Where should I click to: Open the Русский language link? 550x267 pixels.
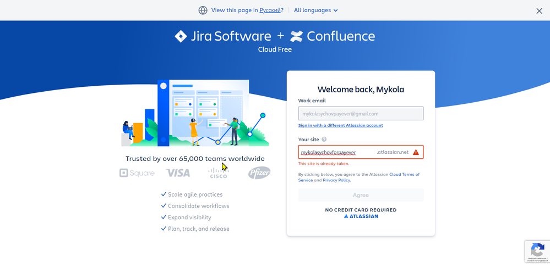click(270, 10)
